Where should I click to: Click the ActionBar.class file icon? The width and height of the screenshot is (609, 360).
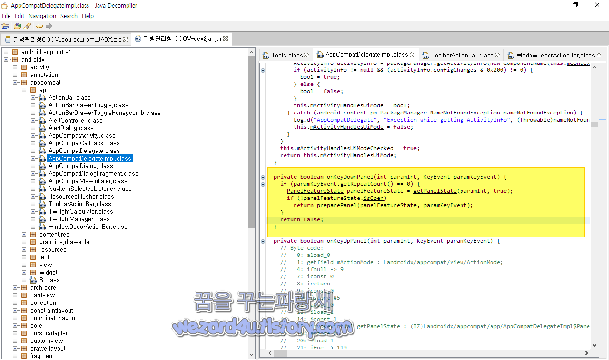click(x=43, y=97)
